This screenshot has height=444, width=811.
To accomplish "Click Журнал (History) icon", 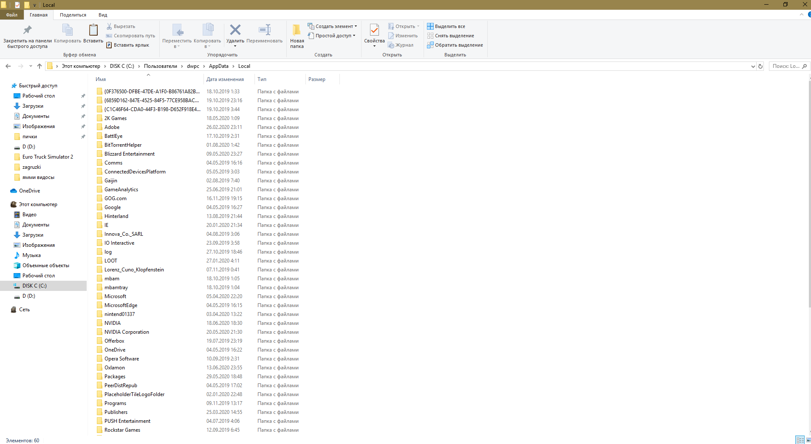I will (391, 45).
